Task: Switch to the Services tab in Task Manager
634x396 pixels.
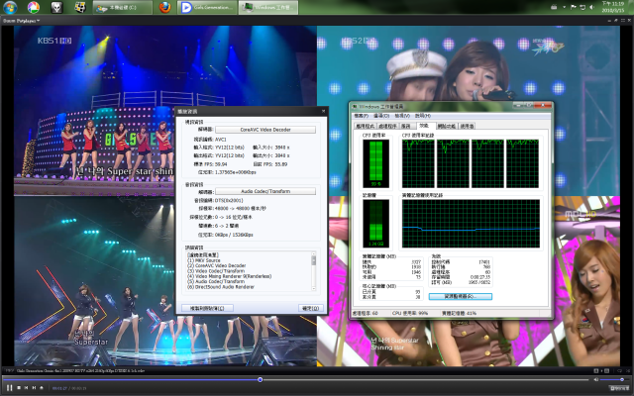Action: click(x=406, y=126)
